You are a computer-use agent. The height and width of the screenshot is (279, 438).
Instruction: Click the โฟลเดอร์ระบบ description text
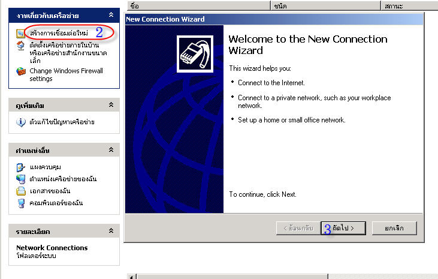coord(36,256)
